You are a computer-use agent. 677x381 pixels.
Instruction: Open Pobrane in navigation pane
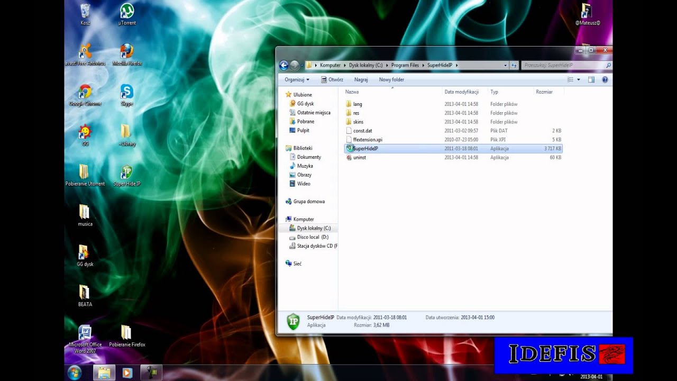click(x=305, y=122)
